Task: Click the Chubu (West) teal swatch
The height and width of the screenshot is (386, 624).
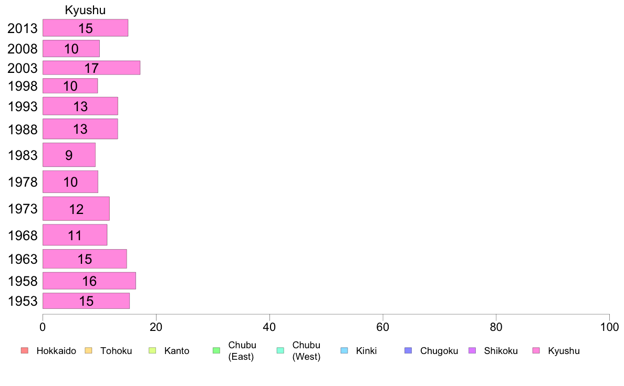Action: 280,350
